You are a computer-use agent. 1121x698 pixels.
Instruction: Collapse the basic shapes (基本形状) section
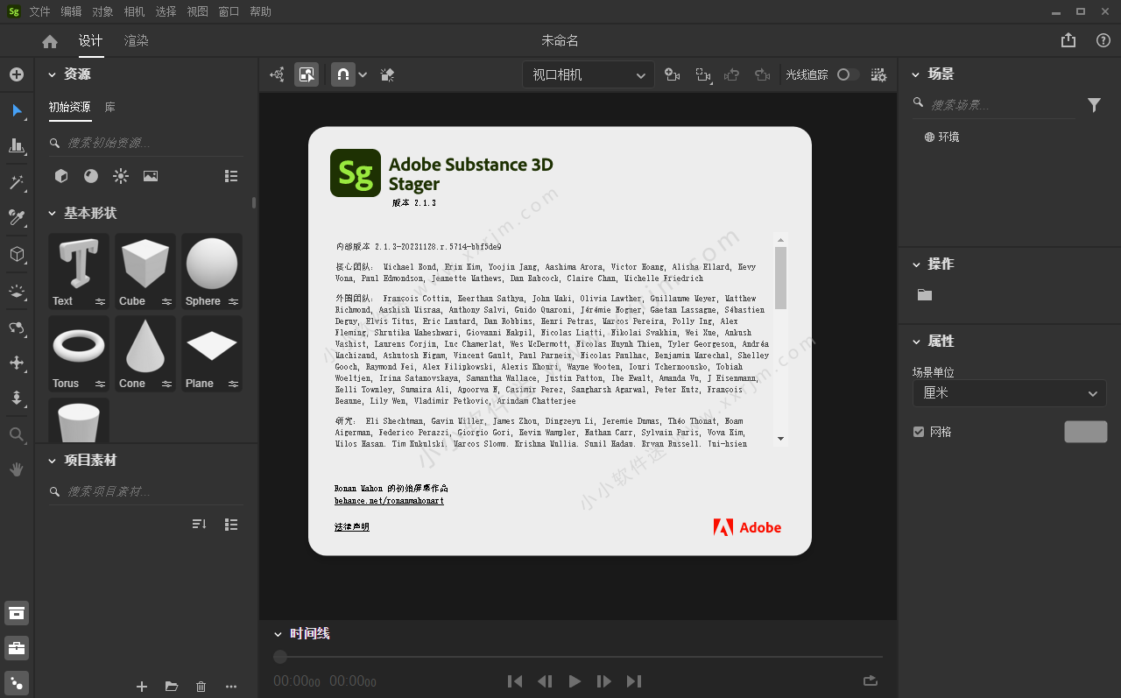tap(52, 214)
